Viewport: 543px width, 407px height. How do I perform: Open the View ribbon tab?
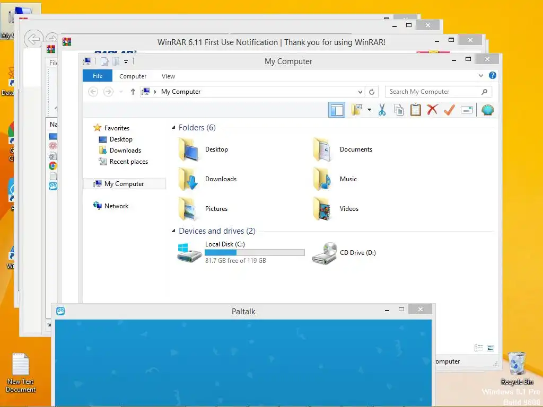tap(168, 76)
